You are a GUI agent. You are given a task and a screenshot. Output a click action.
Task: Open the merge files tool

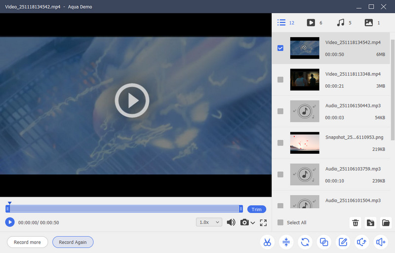324,242
